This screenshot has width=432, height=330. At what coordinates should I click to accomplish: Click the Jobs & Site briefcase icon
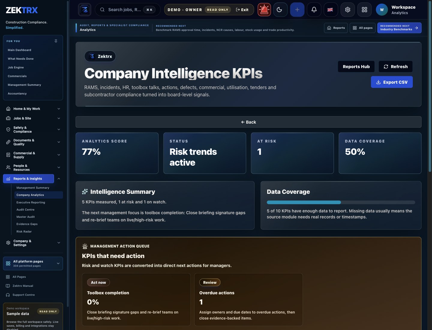[x=8, y=118]
